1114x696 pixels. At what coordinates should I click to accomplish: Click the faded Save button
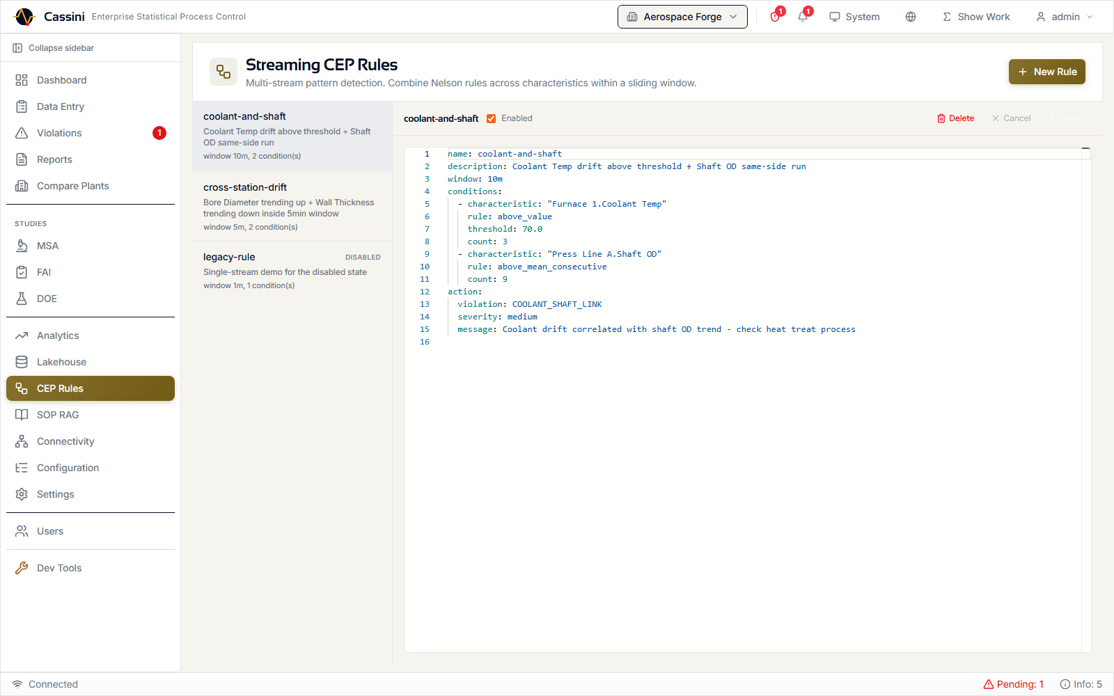click(1067, 118)
